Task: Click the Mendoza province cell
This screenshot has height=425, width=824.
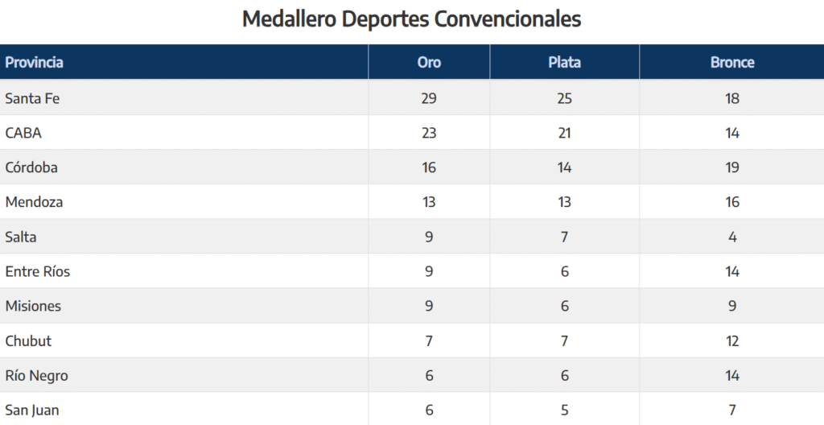Action: (34, 202)
